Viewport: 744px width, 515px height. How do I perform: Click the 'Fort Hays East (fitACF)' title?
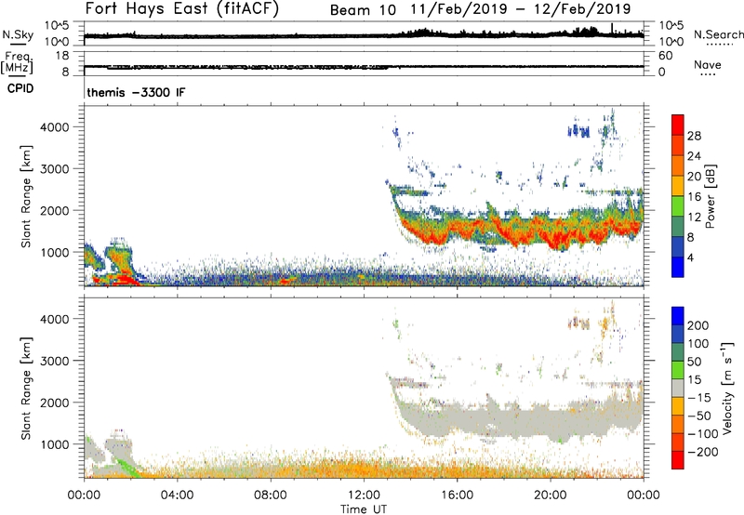pos(182,9)
